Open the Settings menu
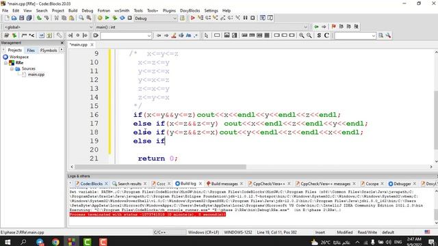Viewport: 438px width, 246px height. click(x=211, y=11)
